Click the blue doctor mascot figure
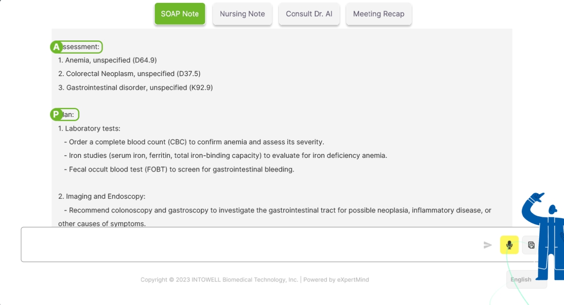 coord(543,236)
